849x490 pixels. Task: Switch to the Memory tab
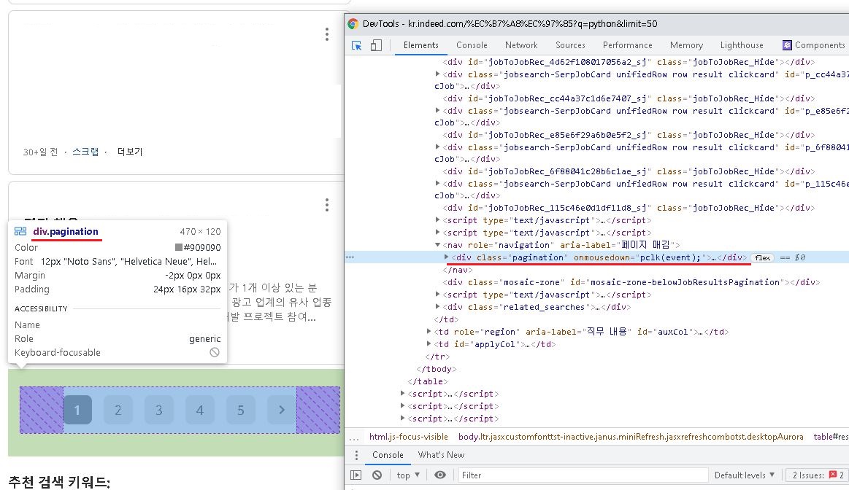click(686, 45)
